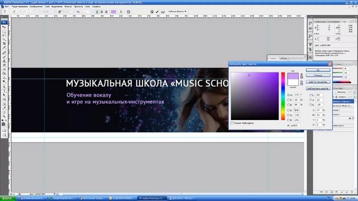
Task: Select the Clone Stamp tool
Action: pyautogui.click(x=4, y=61)
